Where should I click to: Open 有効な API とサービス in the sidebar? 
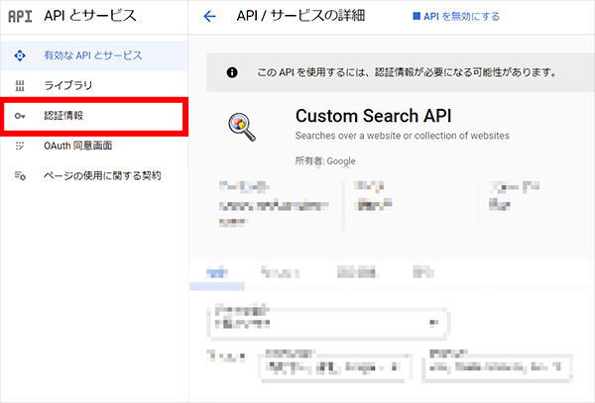point(94,55)
